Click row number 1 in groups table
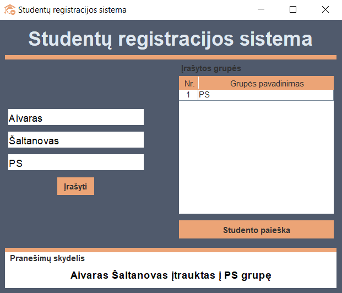The width and height of the screenshot is (342, 293). 188,95
